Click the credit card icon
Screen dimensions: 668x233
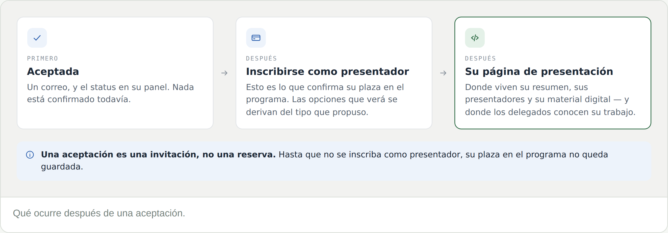[x=256, y=38]
